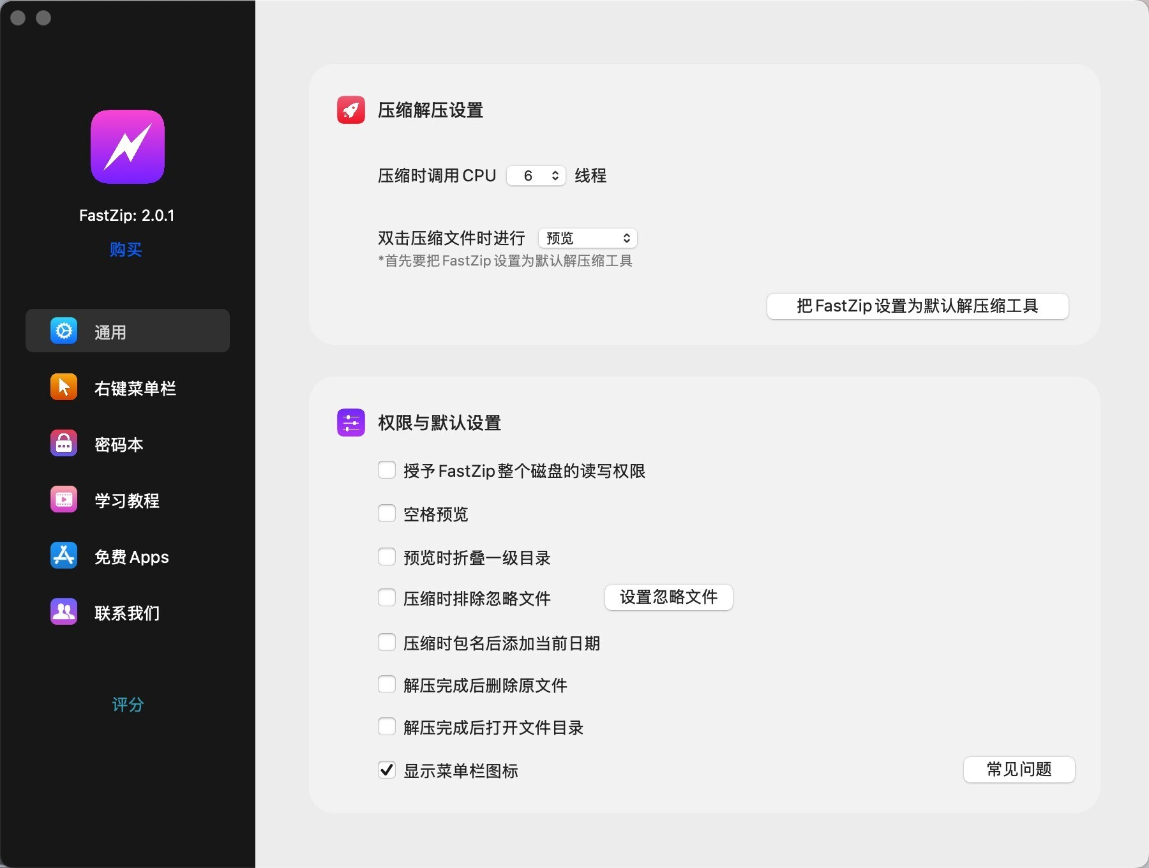Enable 授予 FastZip 整个磁盘的读写权限

[x=387, y=470]
